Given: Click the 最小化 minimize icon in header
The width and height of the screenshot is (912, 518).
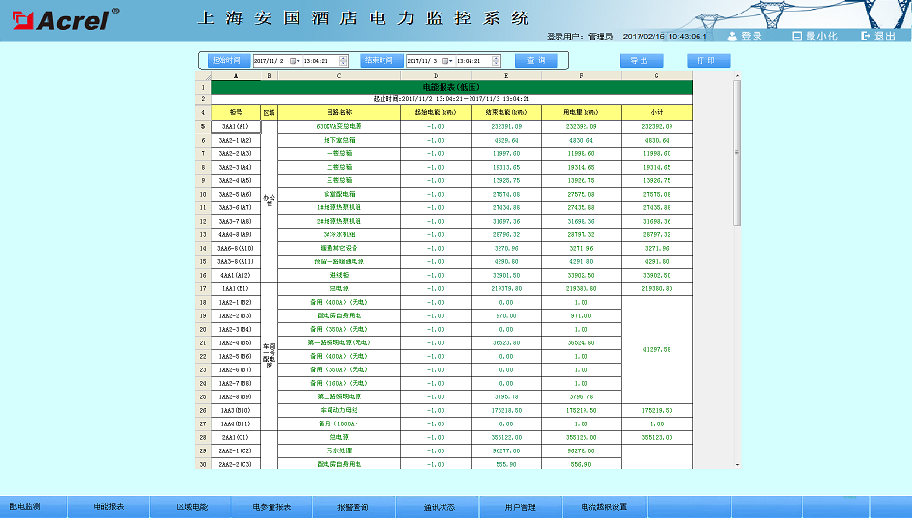Looking at the screenshot, I should pyautogui.click(x=798, y=36).
